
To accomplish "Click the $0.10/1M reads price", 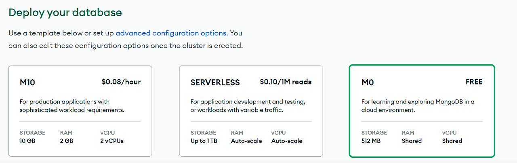I will point(286,82).
